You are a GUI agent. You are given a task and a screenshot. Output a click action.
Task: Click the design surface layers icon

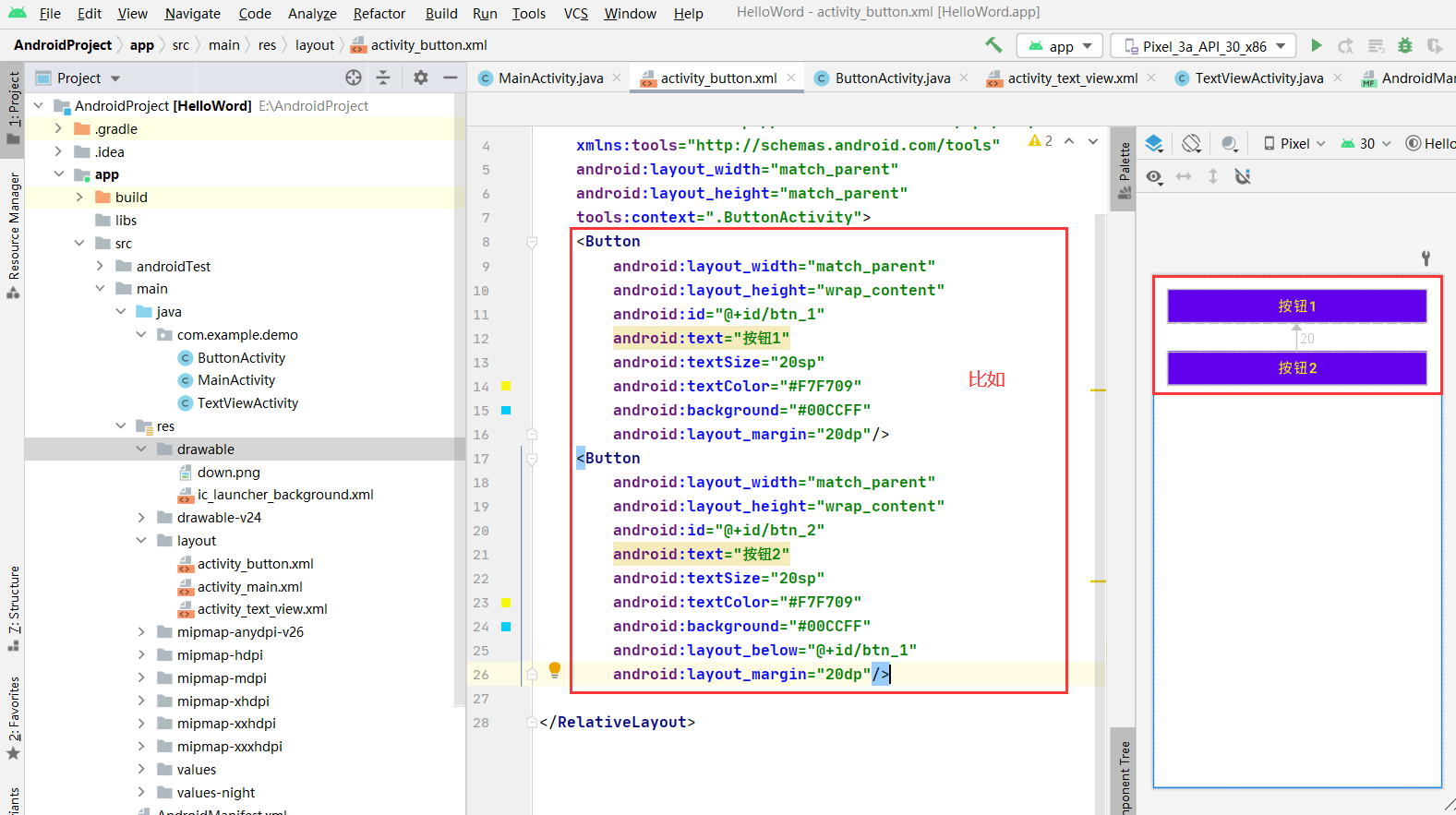tap(1154, 143)
